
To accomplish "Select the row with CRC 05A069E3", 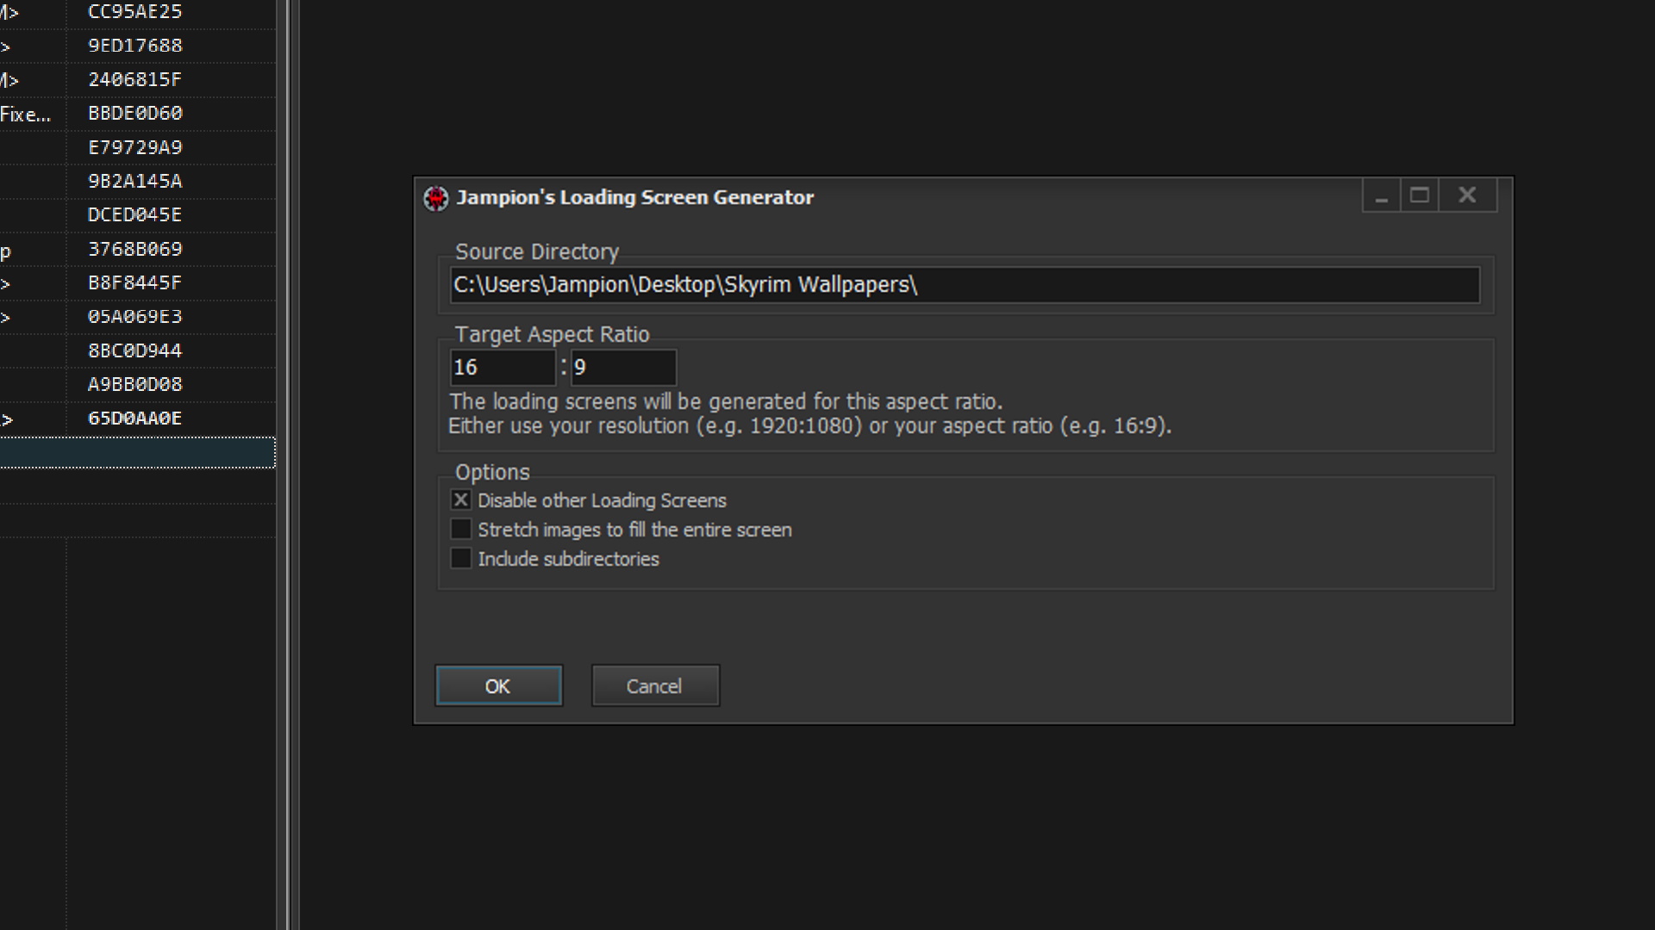I will point(134,317).
